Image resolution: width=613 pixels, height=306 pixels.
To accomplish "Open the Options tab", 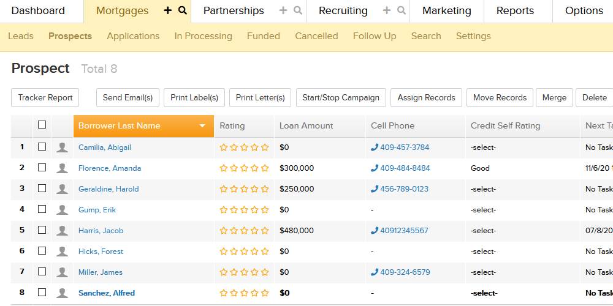I will pyautogui.click(x=584, y=10).
